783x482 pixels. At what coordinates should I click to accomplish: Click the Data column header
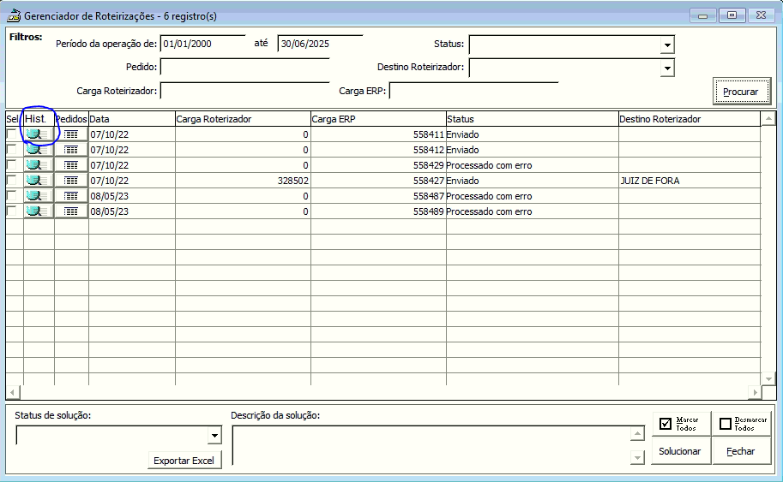[x=132, y=119]
